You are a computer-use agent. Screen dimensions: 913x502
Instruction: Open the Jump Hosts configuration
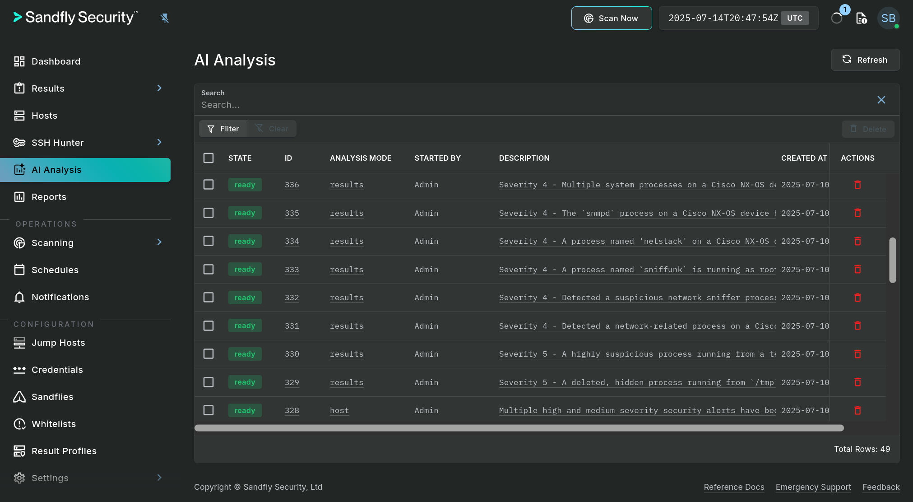pos(85,343)
